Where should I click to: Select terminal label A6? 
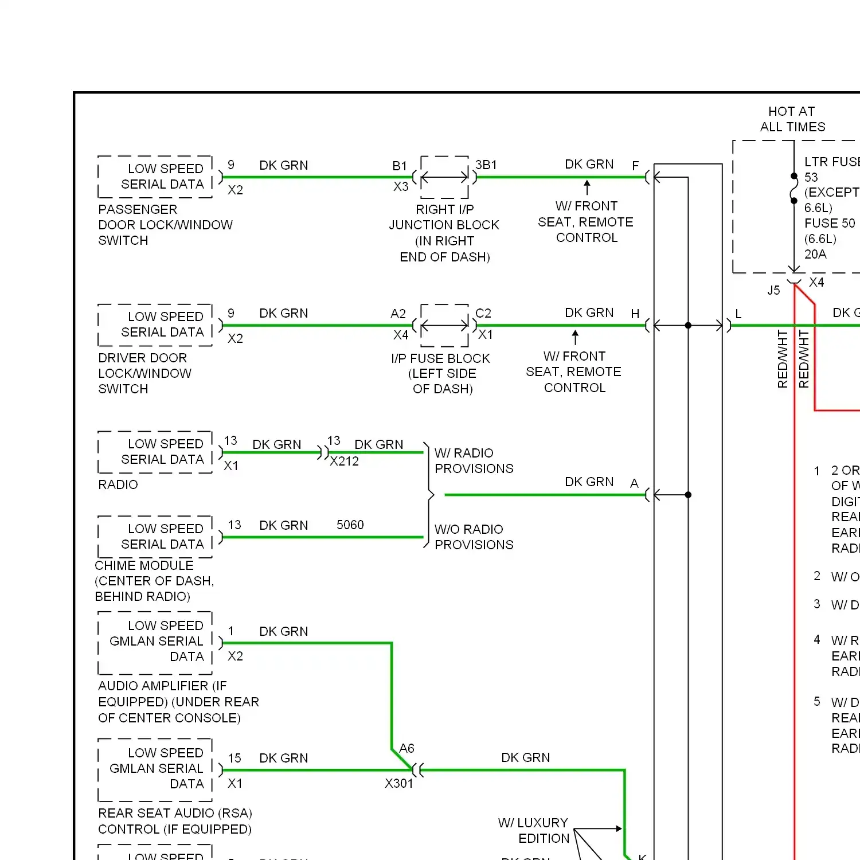point(406,748)
